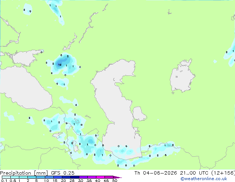
Task: Select the 35–40 mm violet legend swatch
Action: pyautogui.click(x=92, y=177)
